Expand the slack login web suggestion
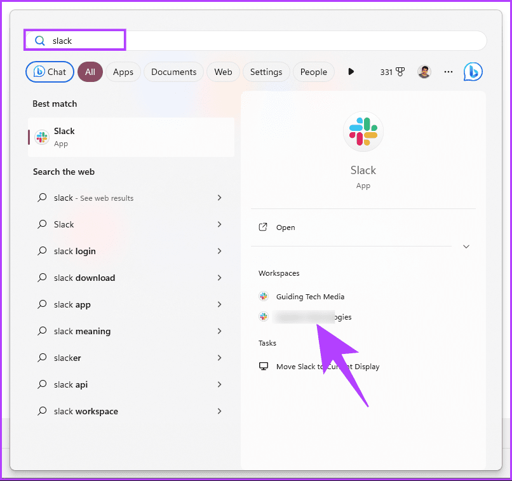 219,251
